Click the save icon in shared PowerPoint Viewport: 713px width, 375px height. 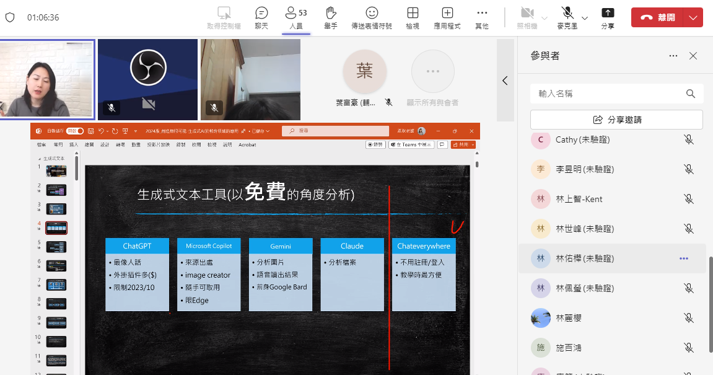(91, 131)
